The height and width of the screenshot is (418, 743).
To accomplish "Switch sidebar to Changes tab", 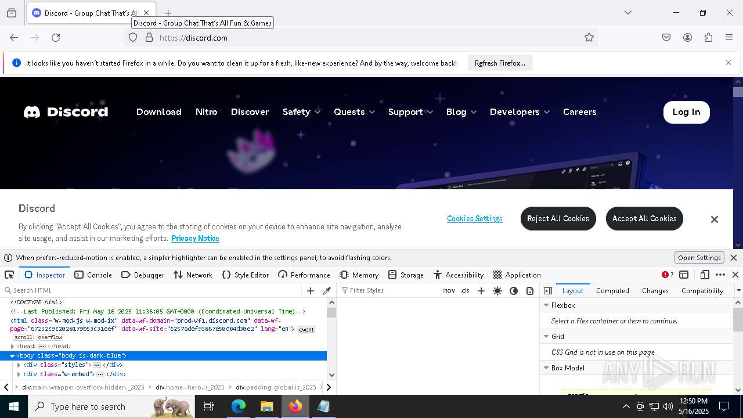I will (x=655, y=291).
